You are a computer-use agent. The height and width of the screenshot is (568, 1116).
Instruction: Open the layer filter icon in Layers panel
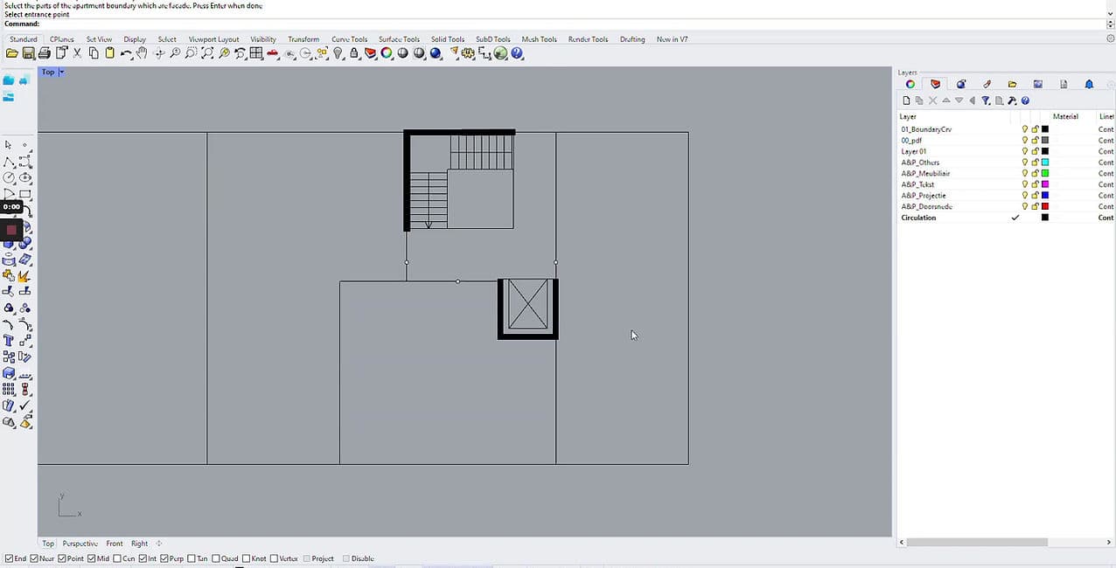click(x=986, y=100)
